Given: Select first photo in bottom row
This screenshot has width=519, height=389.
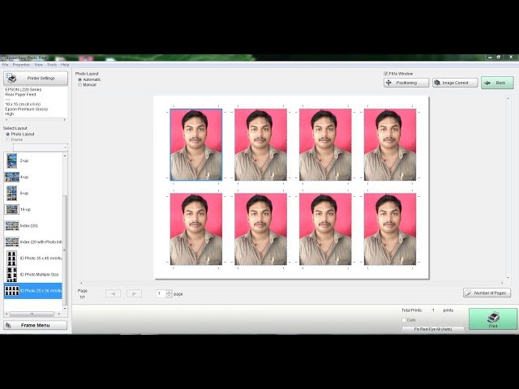Looking at the screenshot, I should (x=196, y=229).
